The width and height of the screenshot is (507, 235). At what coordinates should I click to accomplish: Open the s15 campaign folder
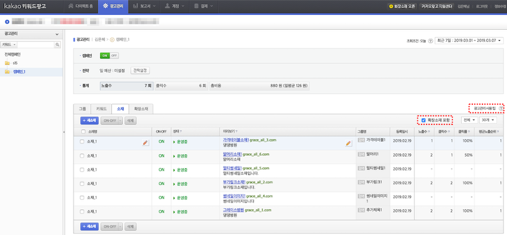pyautogui.click(x=11, y=63)
